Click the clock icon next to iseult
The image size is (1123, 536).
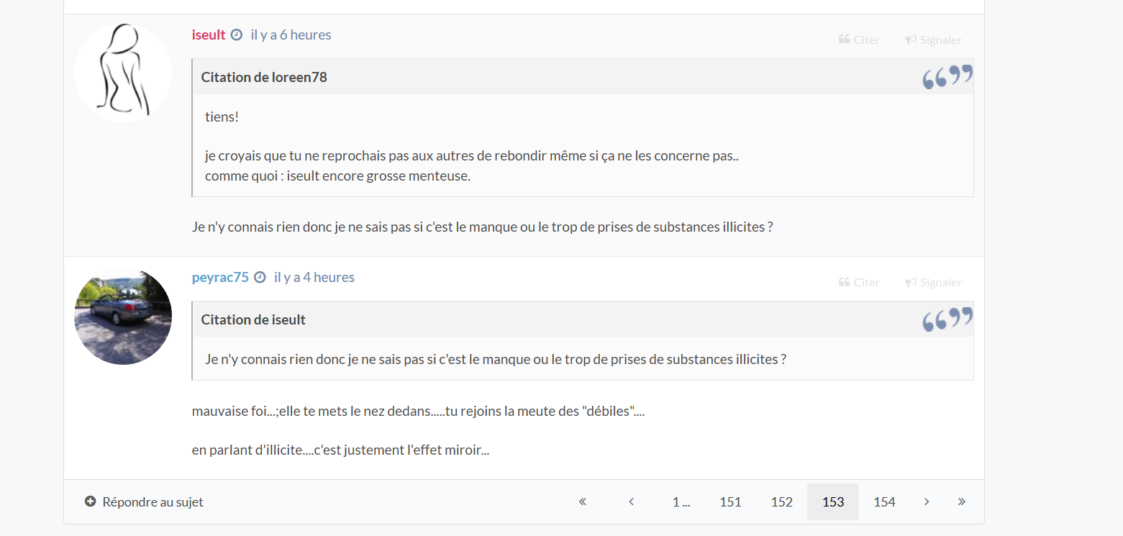237,35
